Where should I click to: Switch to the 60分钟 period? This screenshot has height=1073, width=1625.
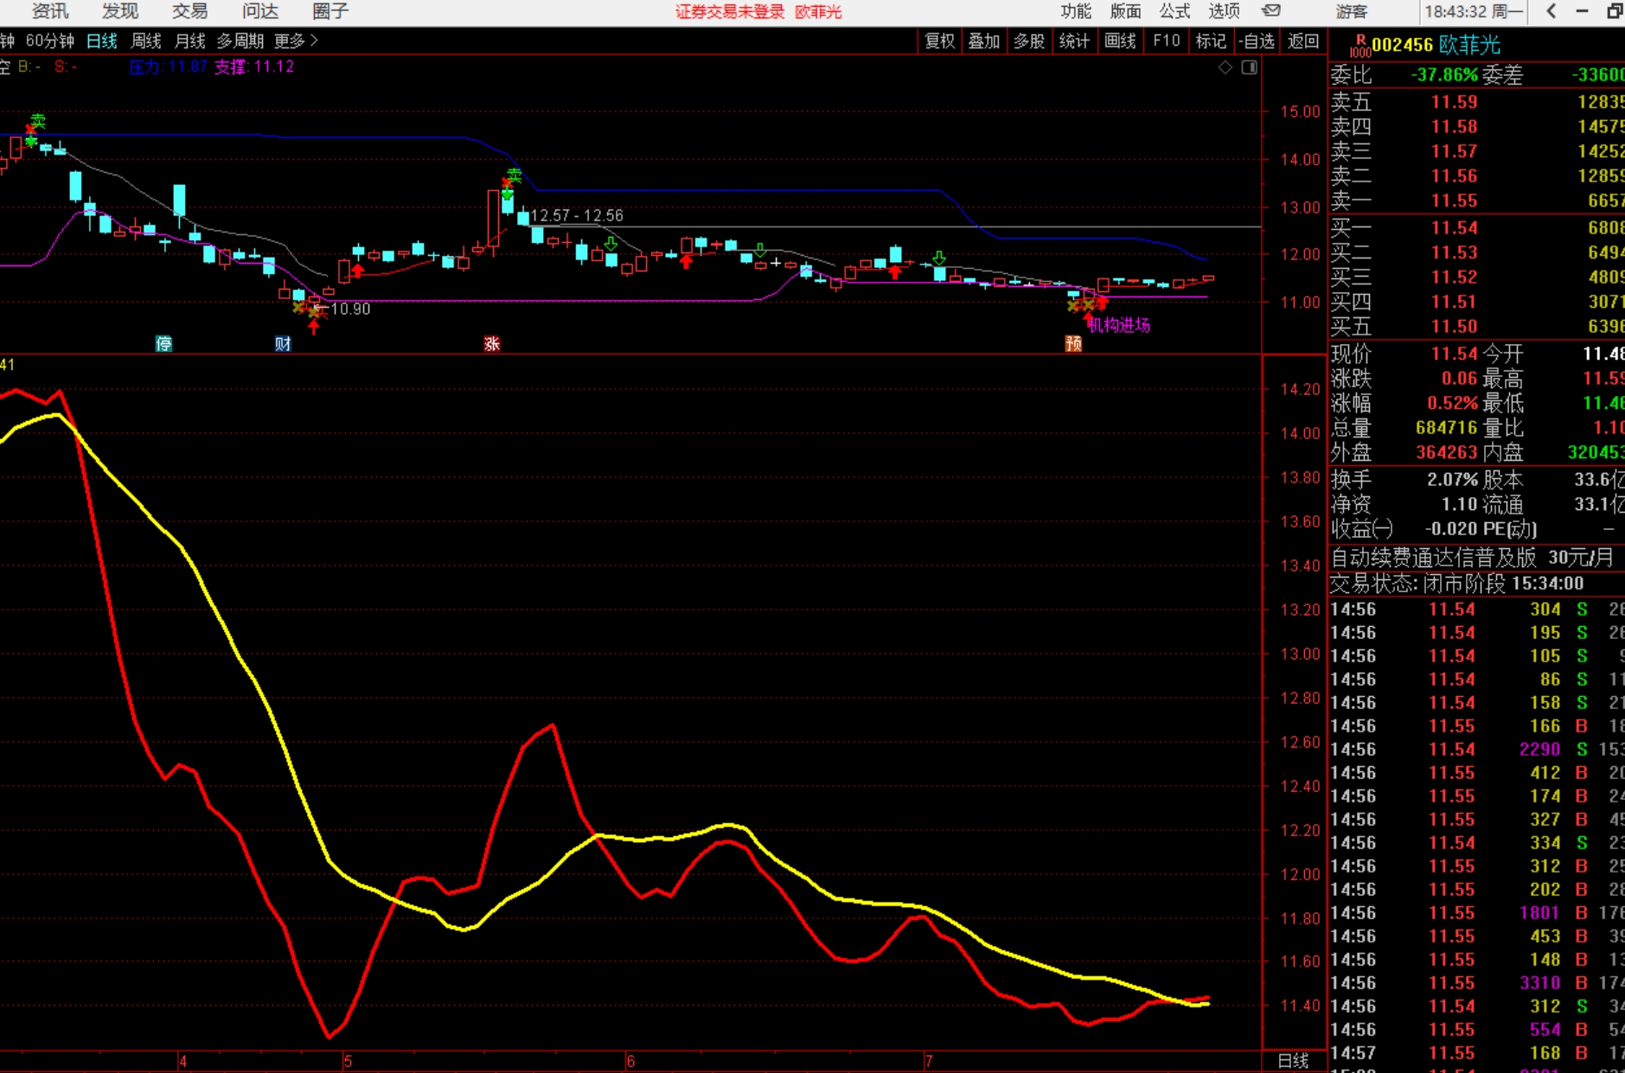pos(50,41)
